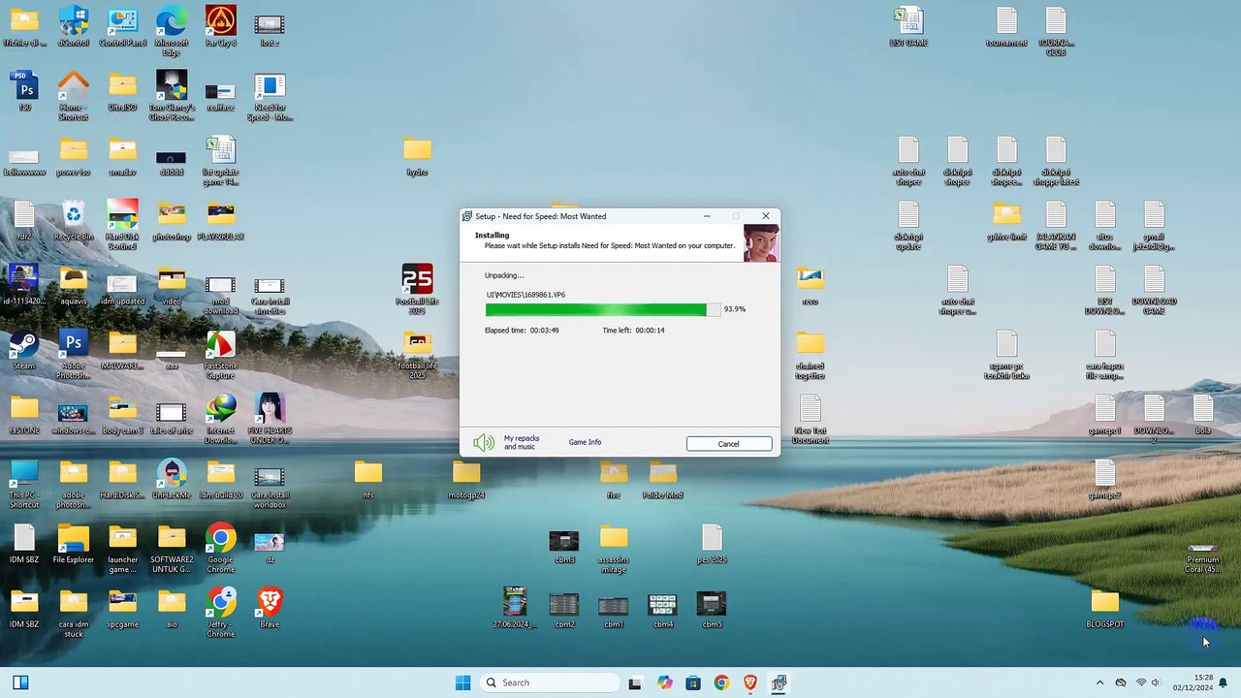
Task: Open UltraISO folder on desktop
Action: coord(122,92)
